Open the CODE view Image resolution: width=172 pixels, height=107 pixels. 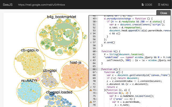coord(147,5)
